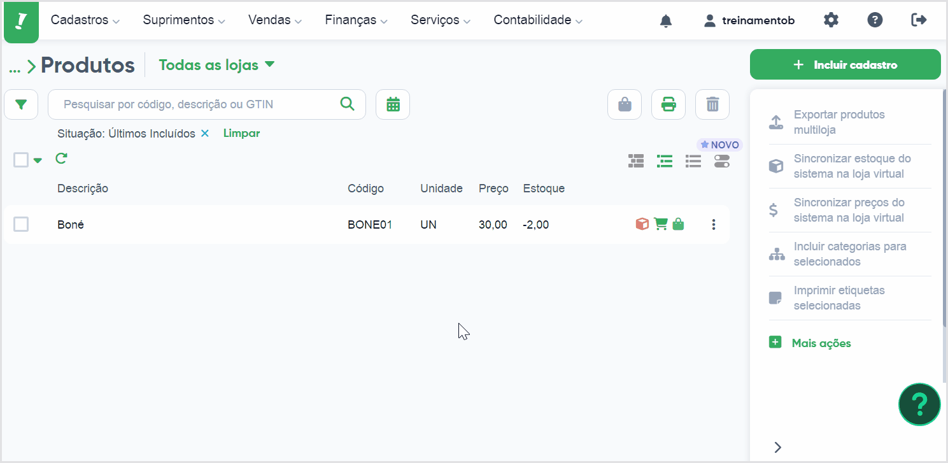The image size is (948, 463).
Task: Click the search magnifier icon
Action: pyautogui.click(x=347, y=104)
